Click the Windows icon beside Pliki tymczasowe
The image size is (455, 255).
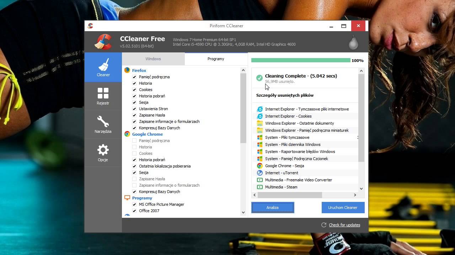tap(260, 137)
